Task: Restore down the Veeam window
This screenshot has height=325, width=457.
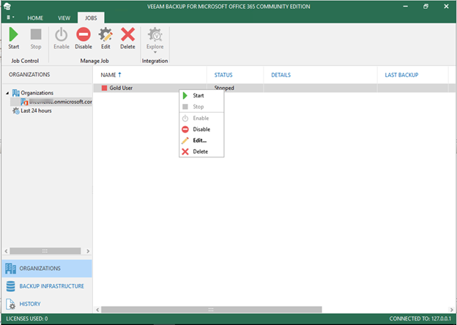Action: tap(426, 7)
